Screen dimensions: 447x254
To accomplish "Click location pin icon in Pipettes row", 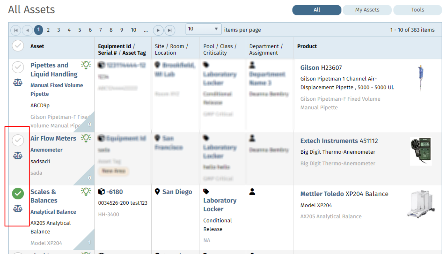I will point(157,65).
